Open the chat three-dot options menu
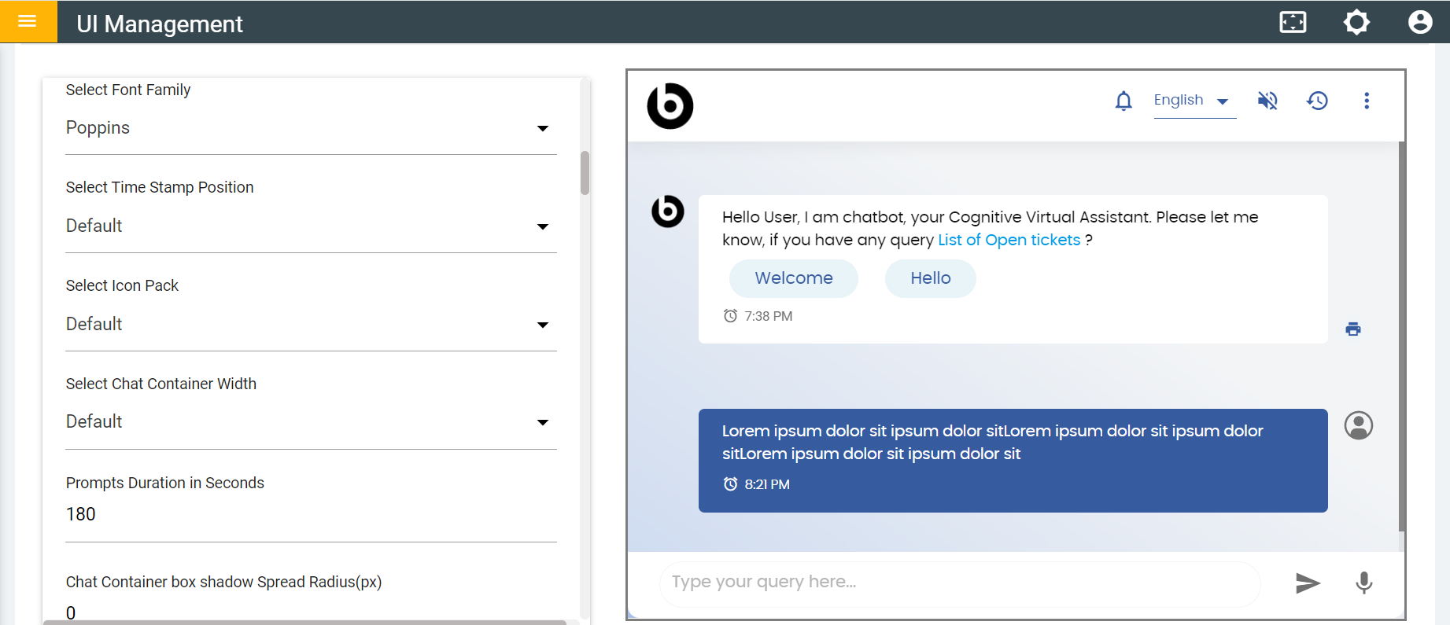The image size is (1450, 625). coord(1367,101)
